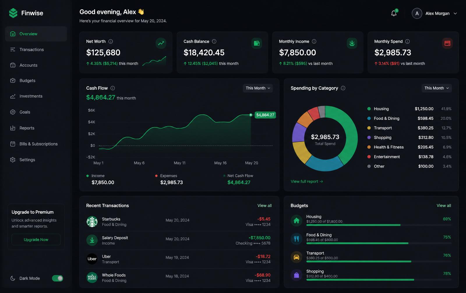Click the Shopping category row label
The image size is (466, 293).
[383, 137]
